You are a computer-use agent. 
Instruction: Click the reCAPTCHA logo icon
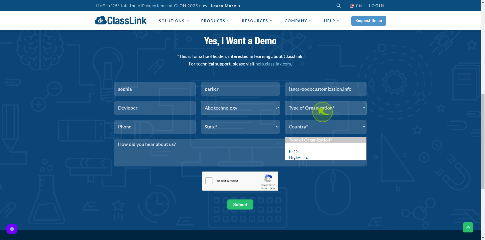pos(268,178)
